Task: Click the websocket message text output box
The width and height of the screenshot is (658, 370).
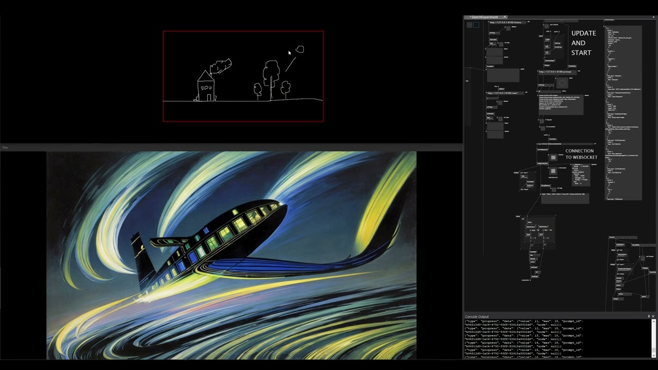Action: (565, 198)
